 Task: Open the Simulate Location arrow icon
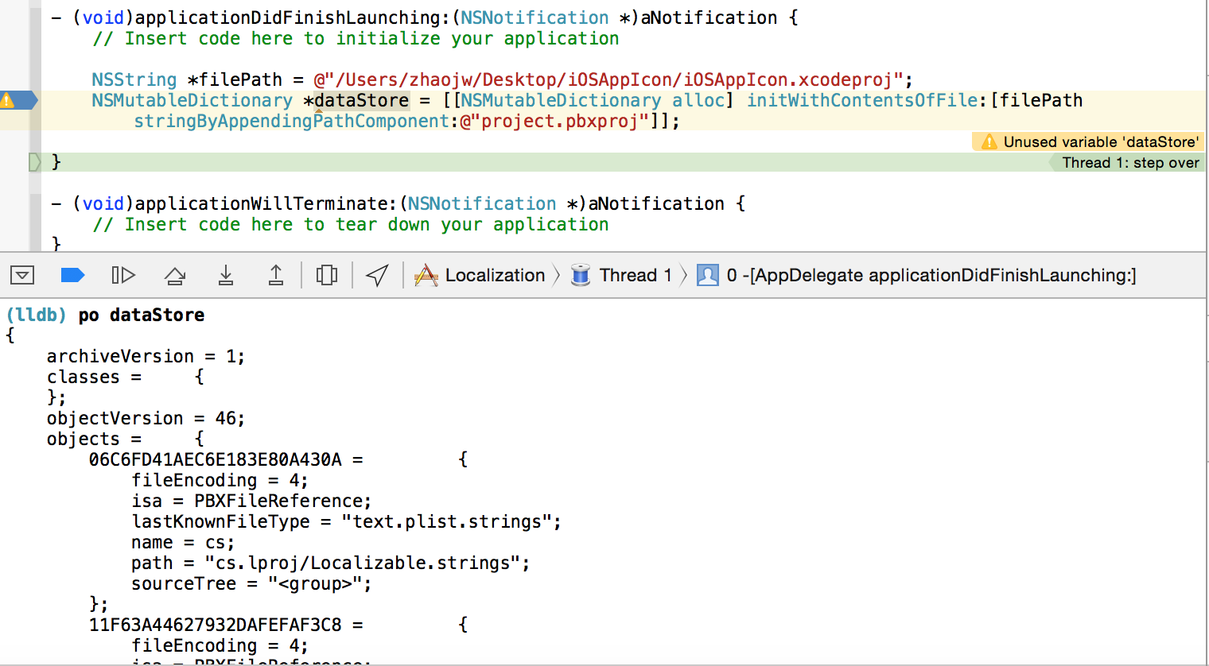tap(377, 275)
